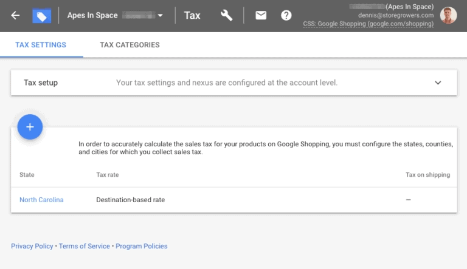Click the Apes In Space account name
The width and height of the screenshot is (467, 269).
tap(92, 15)
